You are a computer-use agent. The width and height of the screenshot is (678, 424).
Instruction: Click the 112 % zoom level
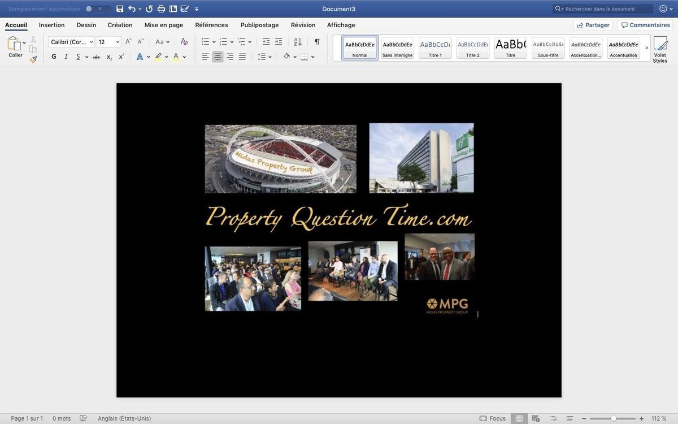659,418
